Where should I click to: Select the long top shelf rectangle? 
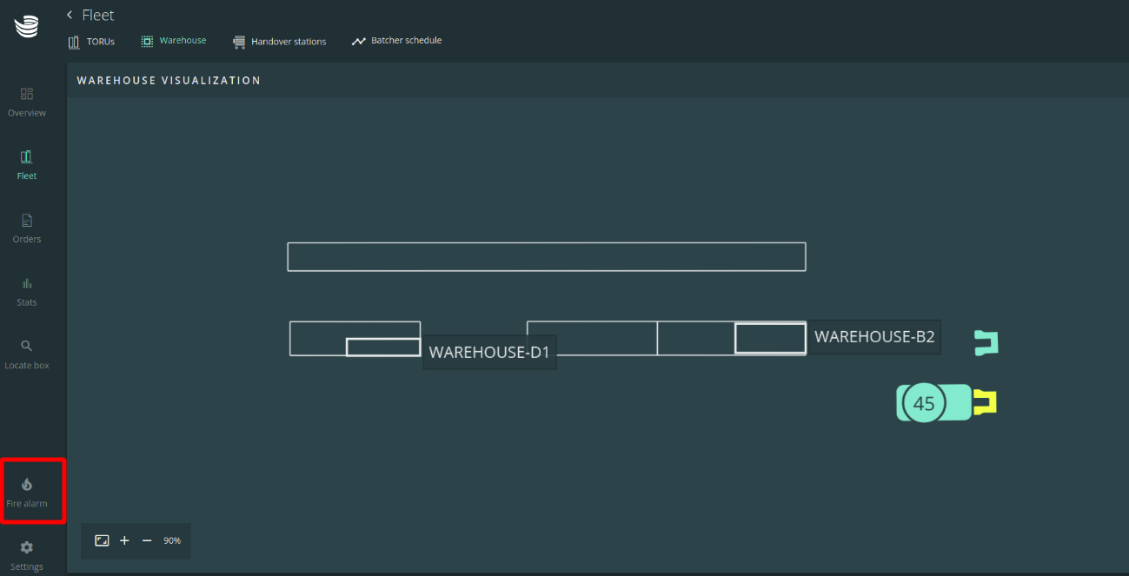click(546, 257)
